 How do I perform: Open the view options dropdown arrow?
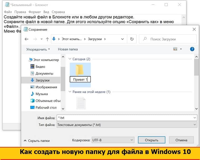coord(181,49)
